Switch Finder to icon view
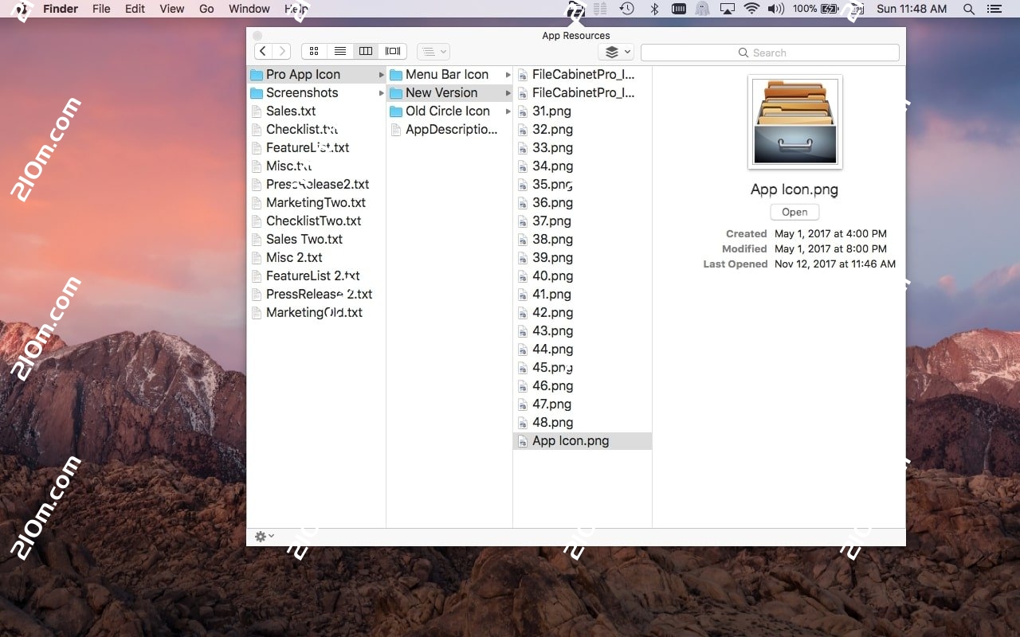This screenshot has height=637, width=1020. coord(313,50)
